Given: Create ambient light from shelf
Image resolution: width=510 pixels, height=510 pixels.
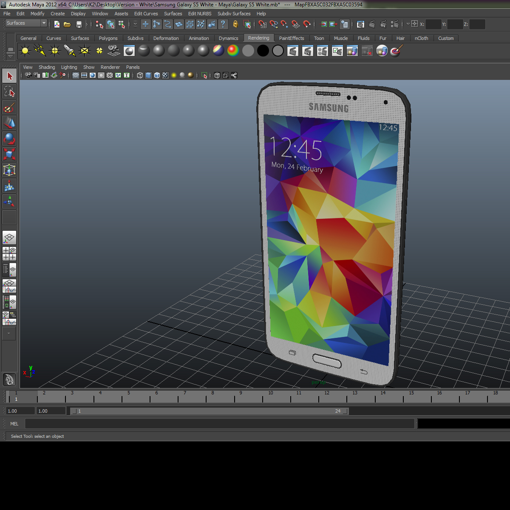Looking at the screenshot, I should 25,51.
